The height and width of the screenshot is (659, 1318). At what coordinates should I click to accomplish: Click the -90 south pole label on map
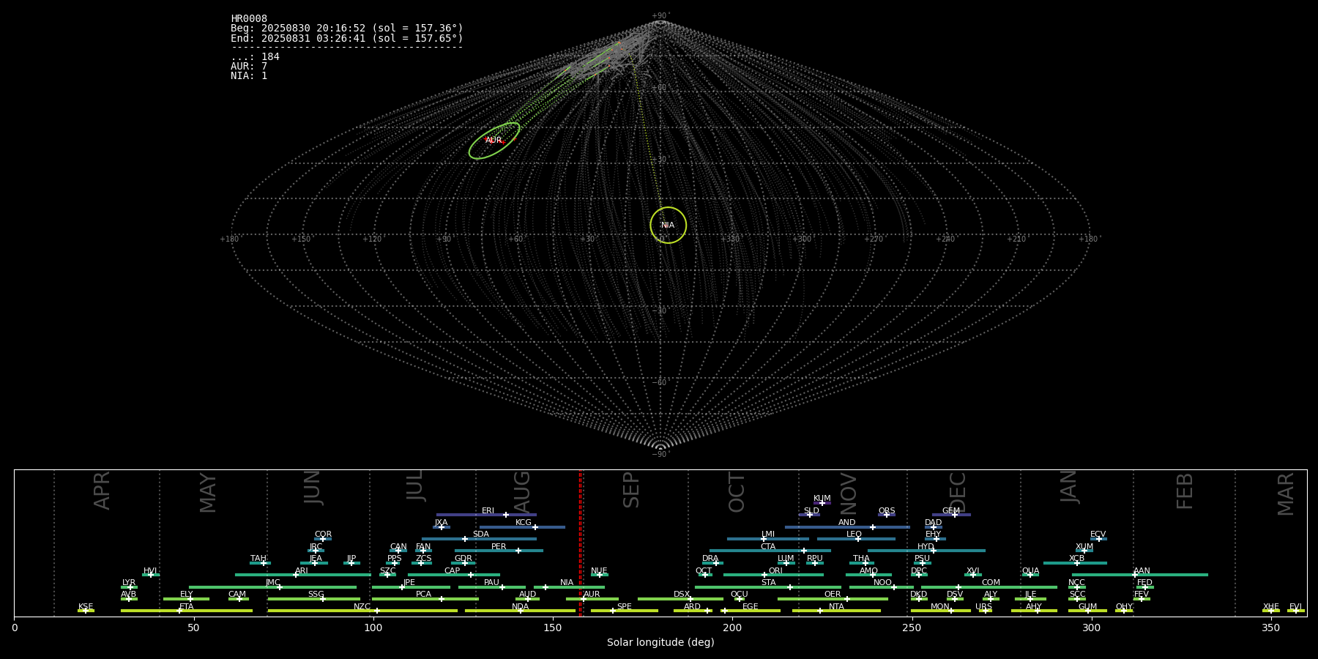660,454
